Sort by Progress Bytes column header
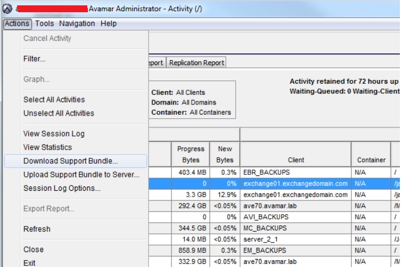This screenshot has height=267, width=402. (191, 155)
